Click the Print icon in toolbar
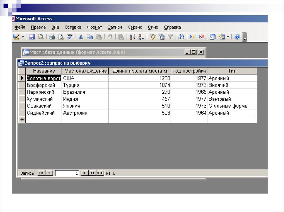This screenshot has width=284, height=212. 52,37
